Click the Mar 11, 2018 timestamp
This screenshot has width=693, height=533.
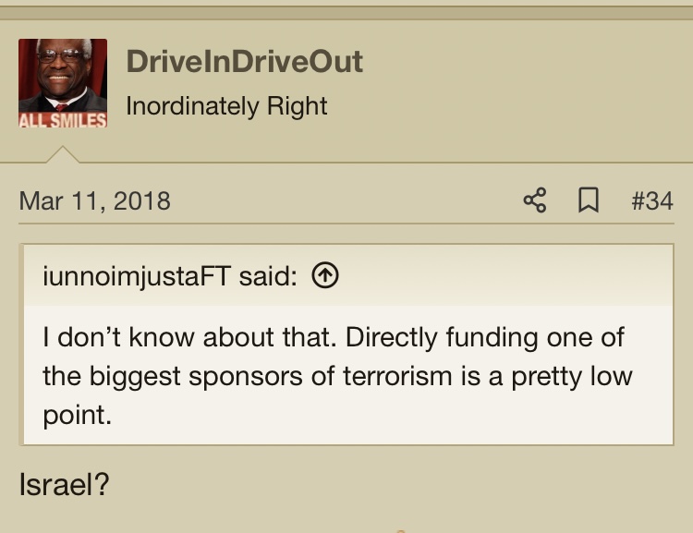(94, 201)
